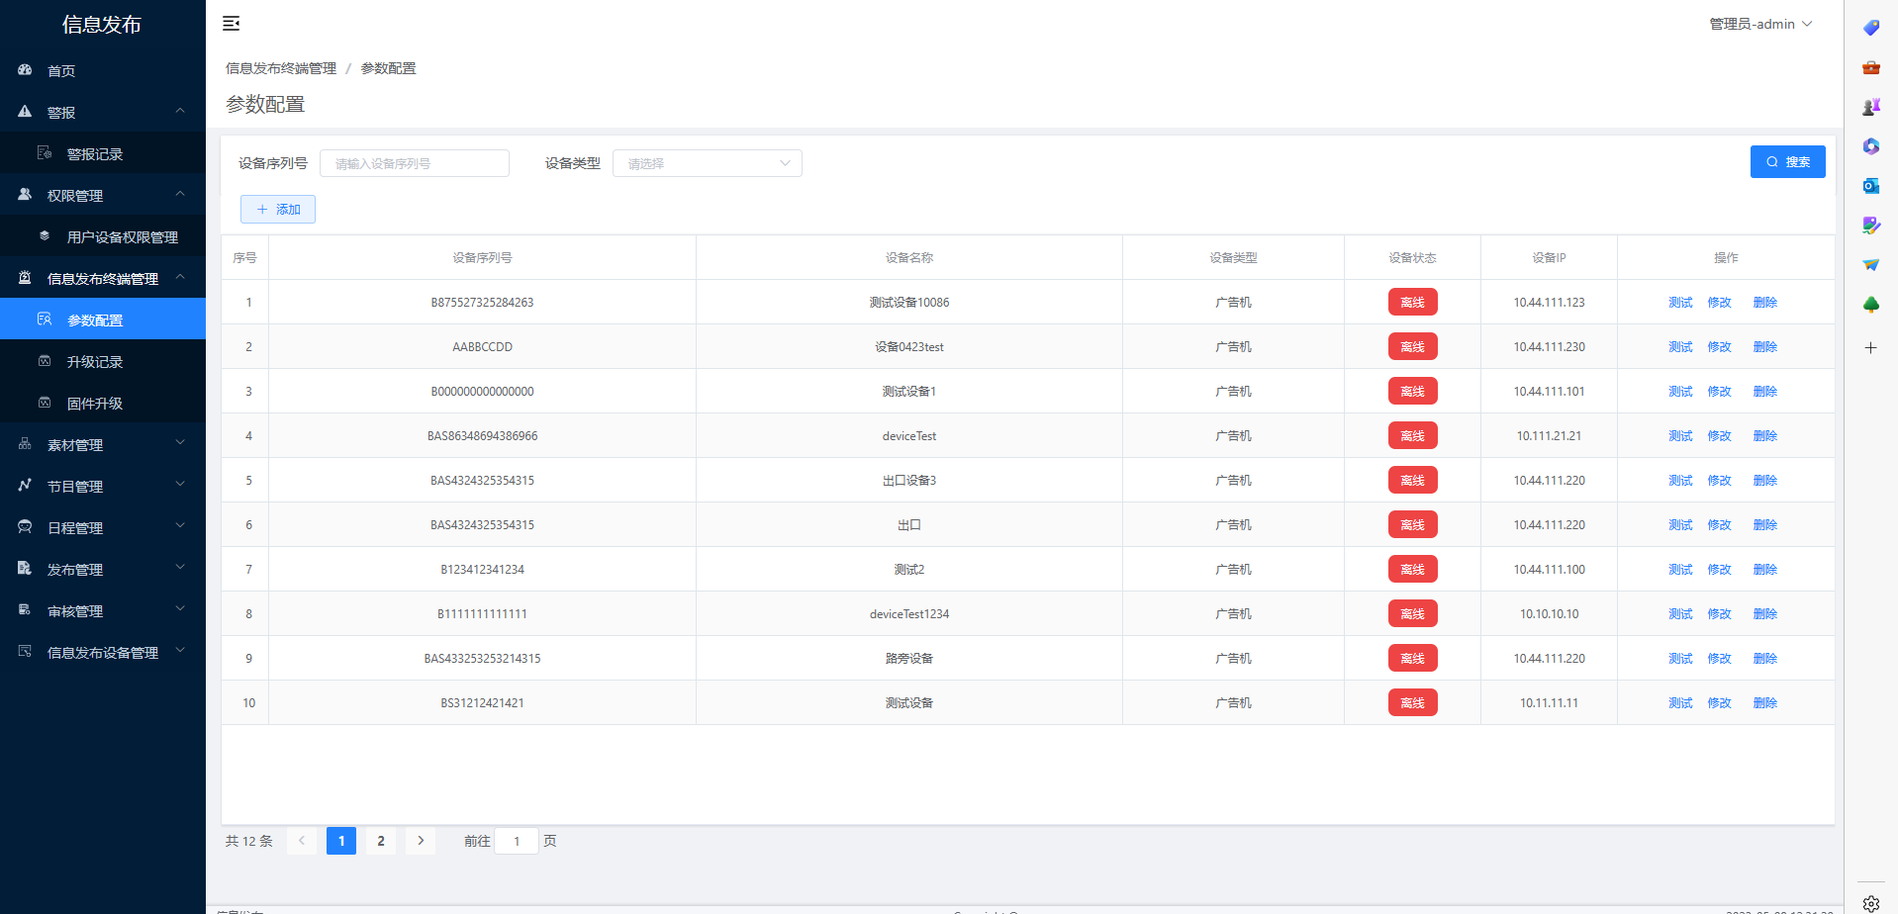
Task: Open the 固件升级 menu item
Action: tap(103, 403)
